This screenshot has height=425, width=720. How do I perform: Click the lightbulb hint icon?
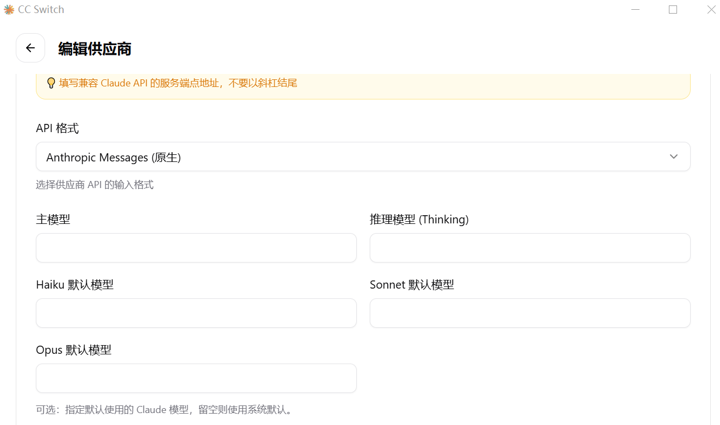(x=51, y=83)
